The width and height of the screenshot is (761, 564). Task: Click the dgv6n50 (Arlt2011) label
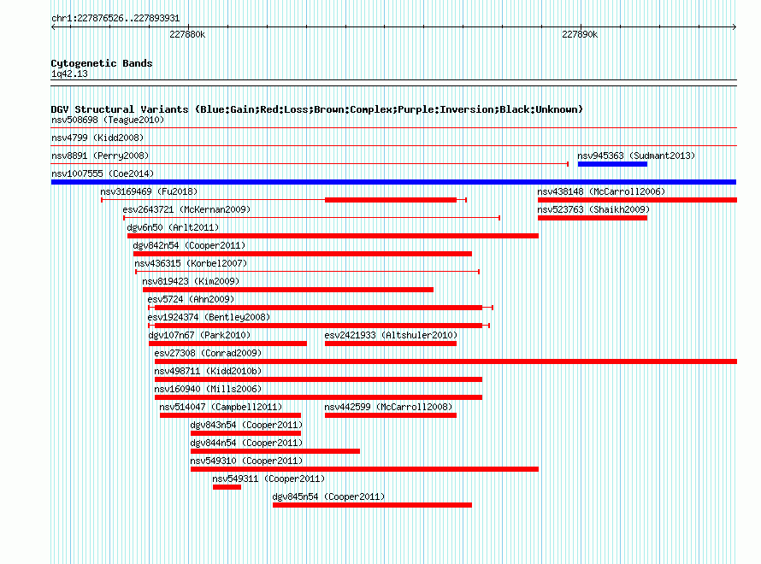[x=173, y=227]
